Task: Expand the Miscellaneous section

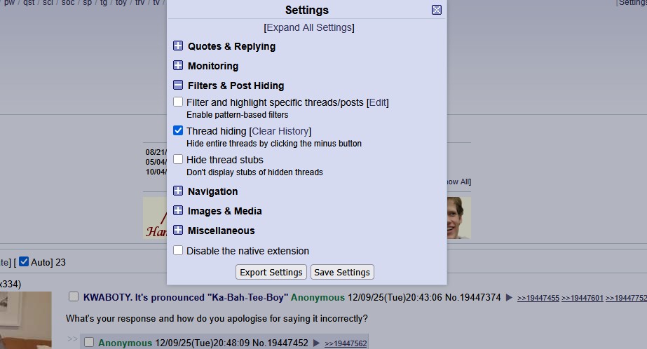Action: coord(178,230)
